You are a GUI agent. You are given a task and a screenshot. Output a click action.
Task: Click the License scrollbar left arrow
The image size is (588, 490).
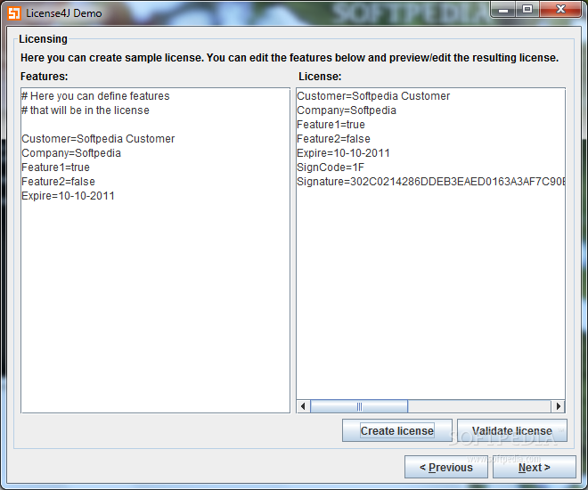(303, 406)
